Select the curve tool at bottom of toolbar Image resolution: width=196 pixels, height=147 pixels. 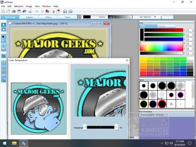tap(4, 80)
